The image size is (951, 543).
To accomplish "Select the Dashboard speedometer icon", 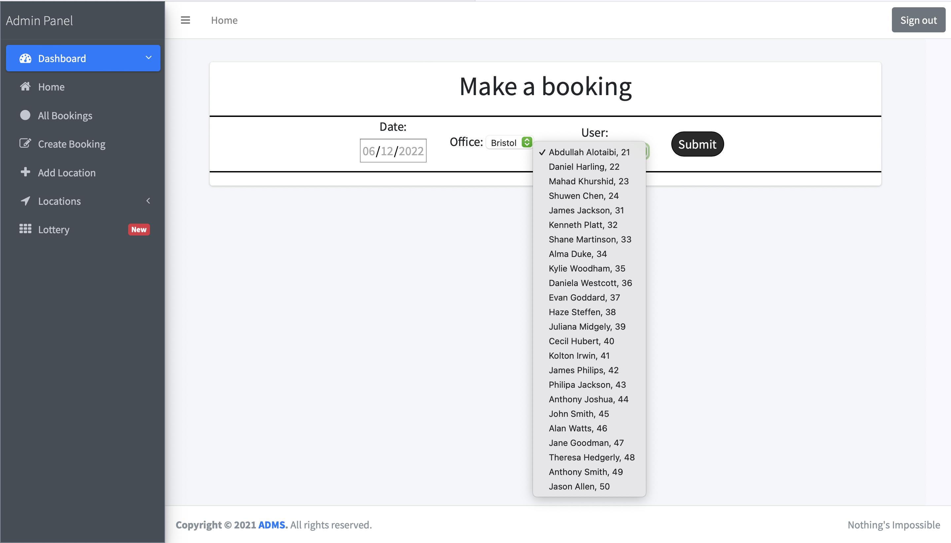I will pos(25,58).
